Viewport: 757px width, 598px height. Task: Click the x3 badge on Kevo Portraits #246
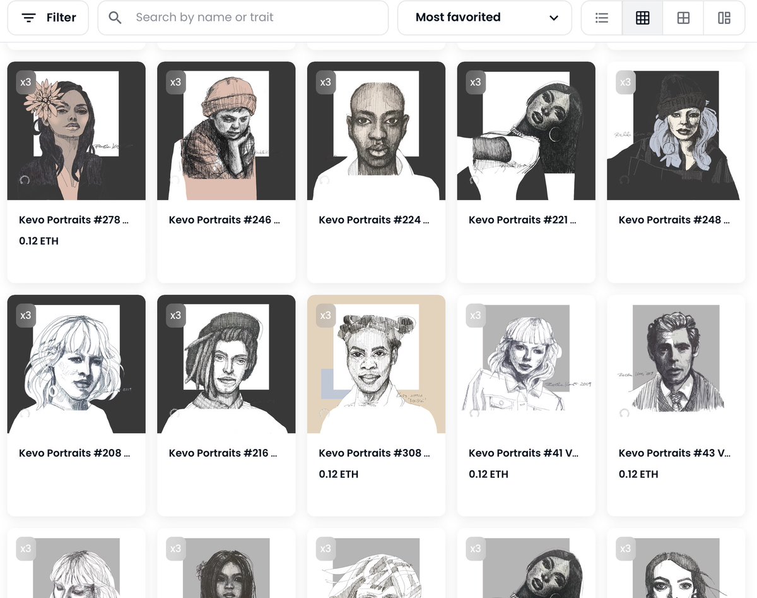[175, 82]
